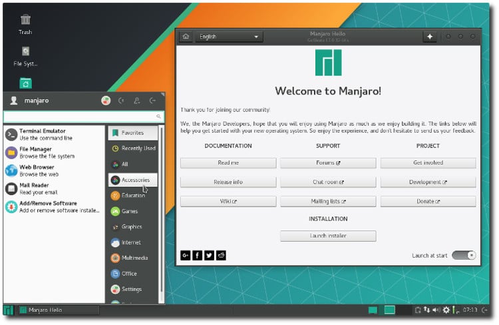Open the English language dropdown
The width and height of the screenshot is (499, 325).
click(x=230, y=37)
